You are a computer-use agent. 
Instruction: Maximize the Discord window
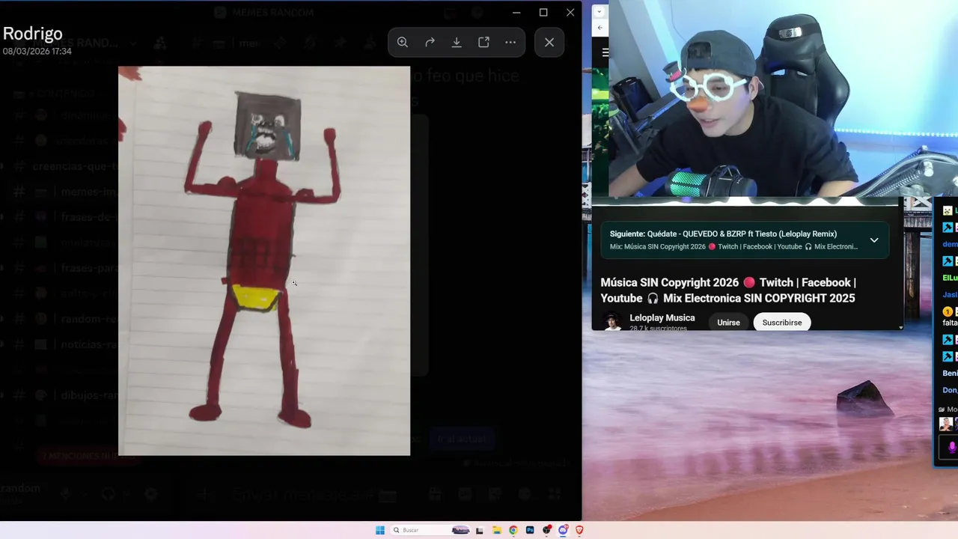coord(543,12)
